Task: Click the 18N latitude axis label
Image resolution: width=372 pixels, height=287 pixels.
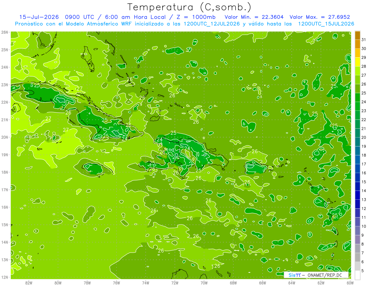Action: 5,172
